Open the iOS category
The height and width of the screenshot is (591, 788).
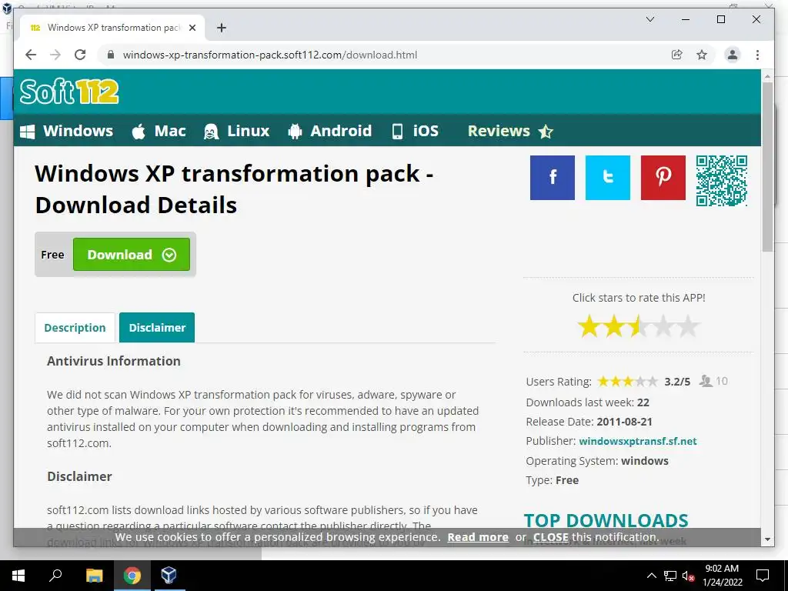(415, 131)
